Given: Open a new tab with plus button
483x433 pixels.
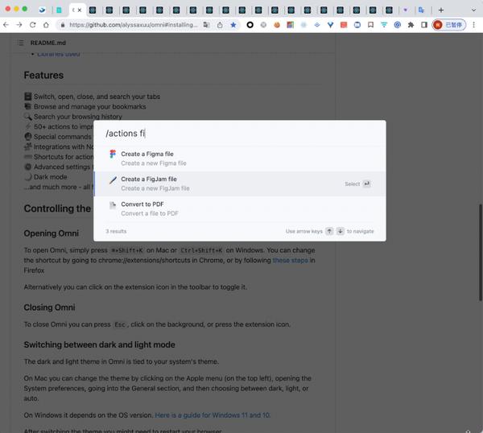Looking at the screenshot, I should [441, 10].
